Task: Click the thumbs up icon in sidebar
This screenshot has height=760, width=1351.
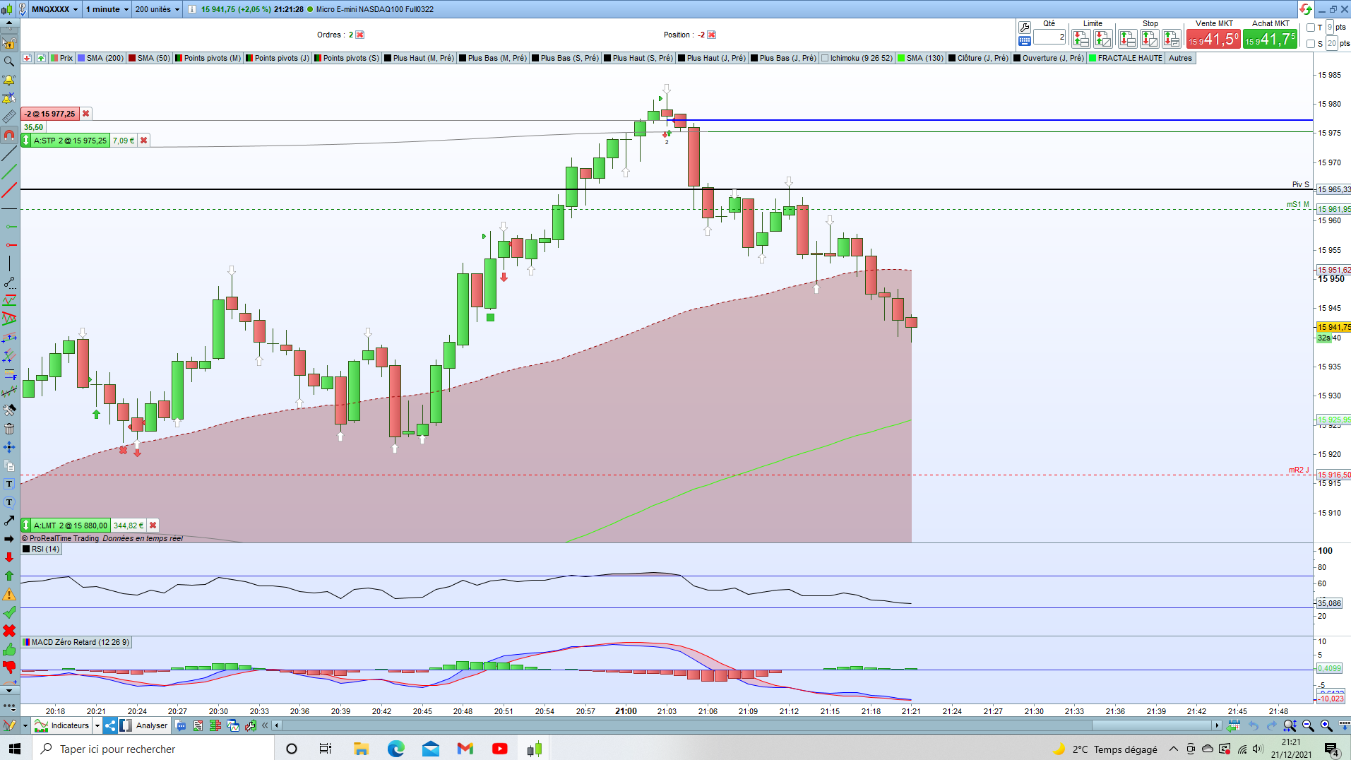Action: pyautogui.click(x=9, y=649)
